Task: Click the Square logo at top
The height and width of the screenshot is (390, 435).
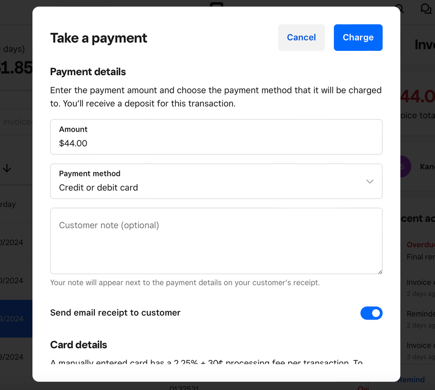Action: click(x=216, y=4)
